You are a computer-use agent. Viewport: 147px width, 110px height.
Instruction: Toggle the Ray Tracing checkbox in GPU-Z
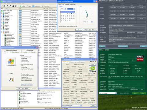tap(76, 103)
